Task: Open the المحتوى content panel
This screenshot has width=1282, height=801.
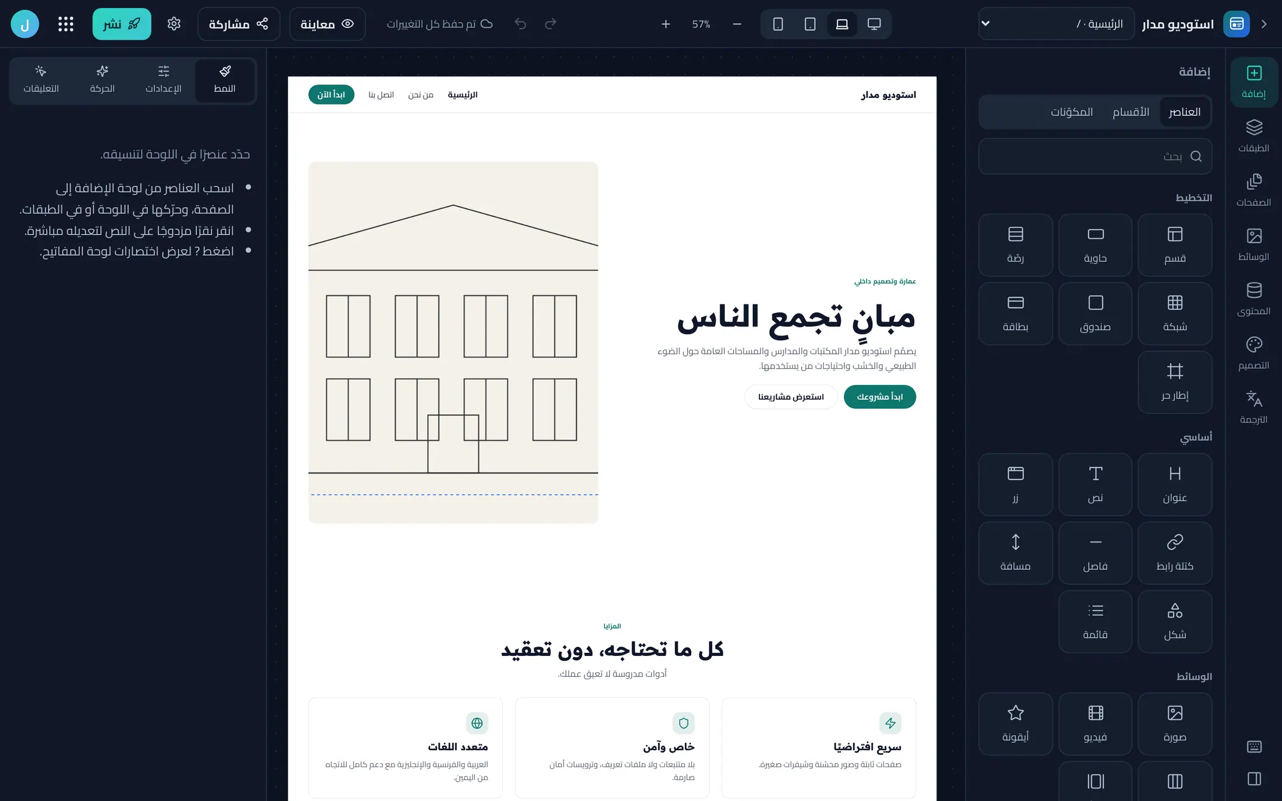Action: (1253, 299)
